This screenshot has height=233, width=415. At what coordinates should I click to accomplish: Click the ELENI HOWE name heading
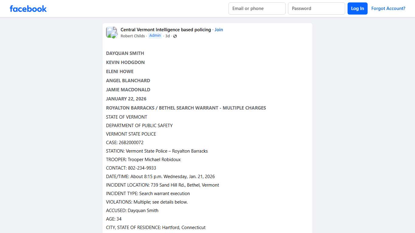(120, 71)
